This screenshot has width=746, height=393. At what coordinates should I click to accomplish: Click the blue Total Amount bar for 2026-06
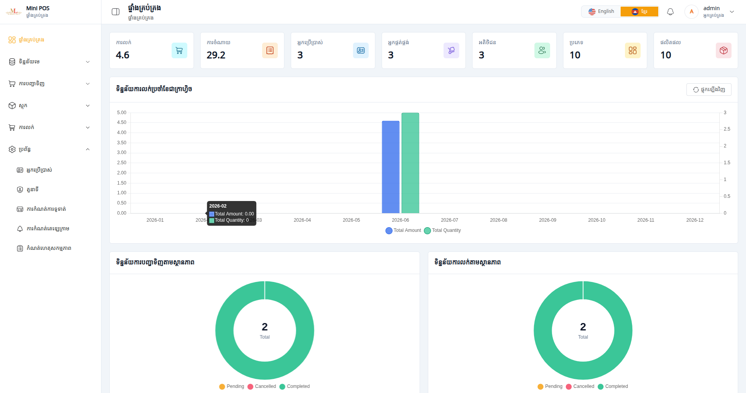391,167
